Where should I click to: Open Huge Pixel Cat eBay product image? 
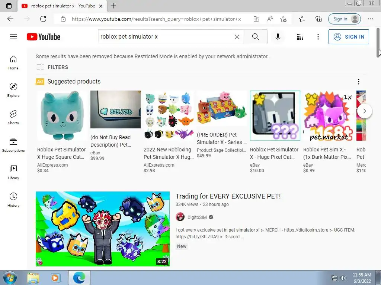pos(275,116)
